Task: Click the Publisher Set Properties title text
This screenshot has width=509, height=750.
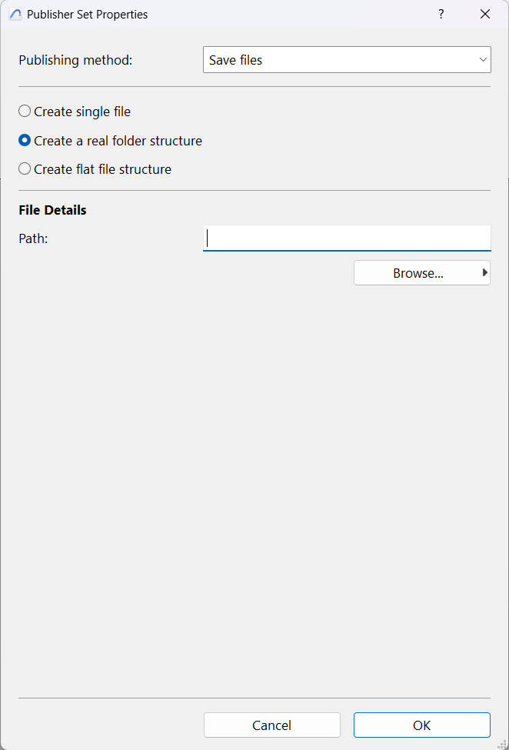Action: point(87,15)
